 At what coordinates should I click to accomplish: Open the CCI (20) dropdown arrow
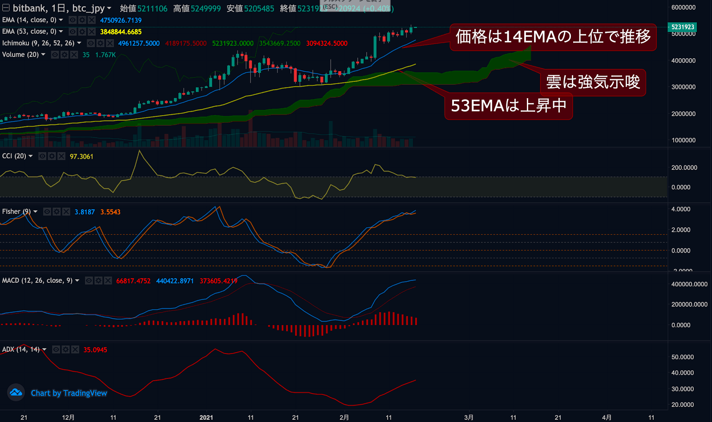(31, 156)
